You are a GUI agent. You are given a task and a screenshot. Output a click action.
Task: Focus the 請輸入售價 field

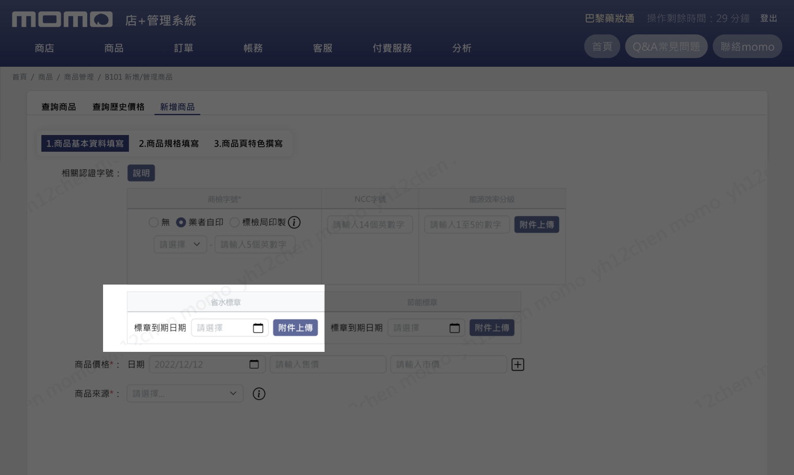tap(328, 364)
